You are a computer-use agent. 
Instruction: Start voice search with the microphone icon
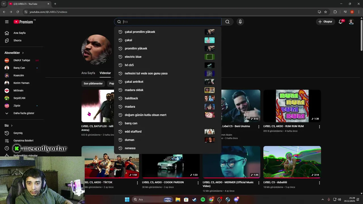(240, 22)
